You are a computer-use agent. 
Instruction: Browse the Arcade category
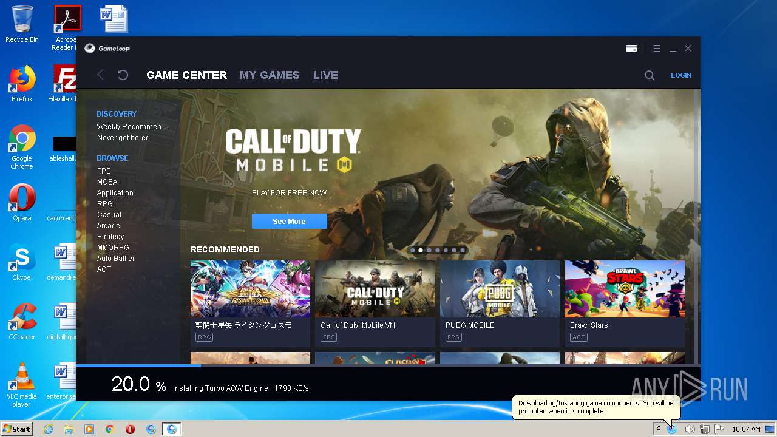[108, 226]
